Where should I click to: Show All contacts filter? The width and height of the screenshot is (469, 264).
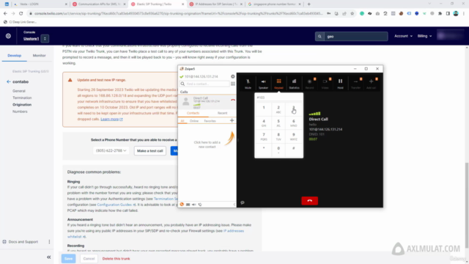182,121
